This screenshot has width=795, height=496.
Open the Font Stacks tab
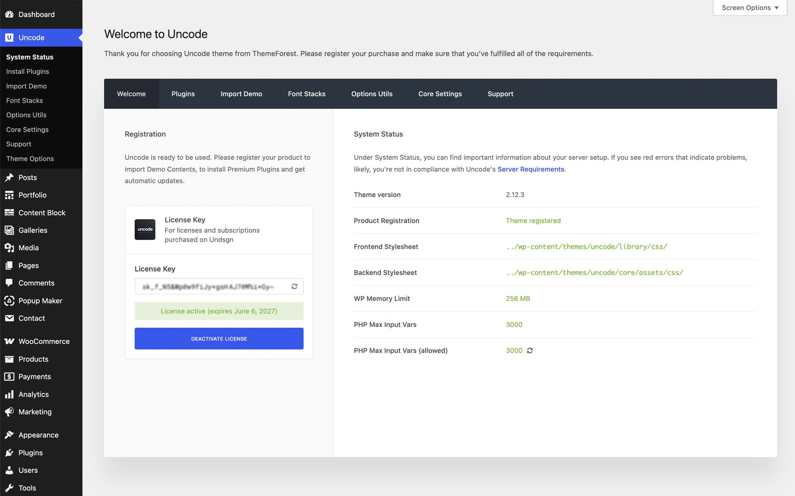[x=307, y=94]
